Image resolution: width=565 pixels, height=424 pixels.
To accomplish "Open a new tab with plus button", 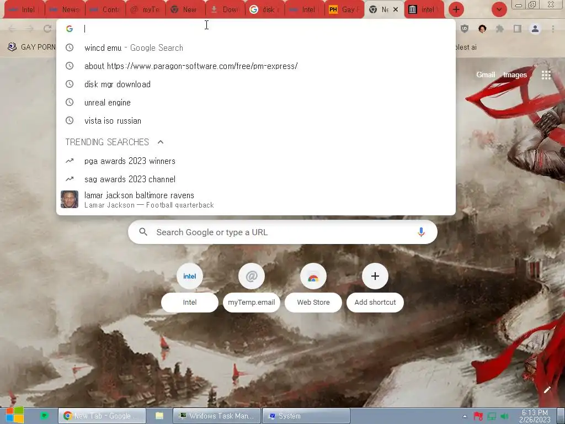I will [x=456, y=9].
